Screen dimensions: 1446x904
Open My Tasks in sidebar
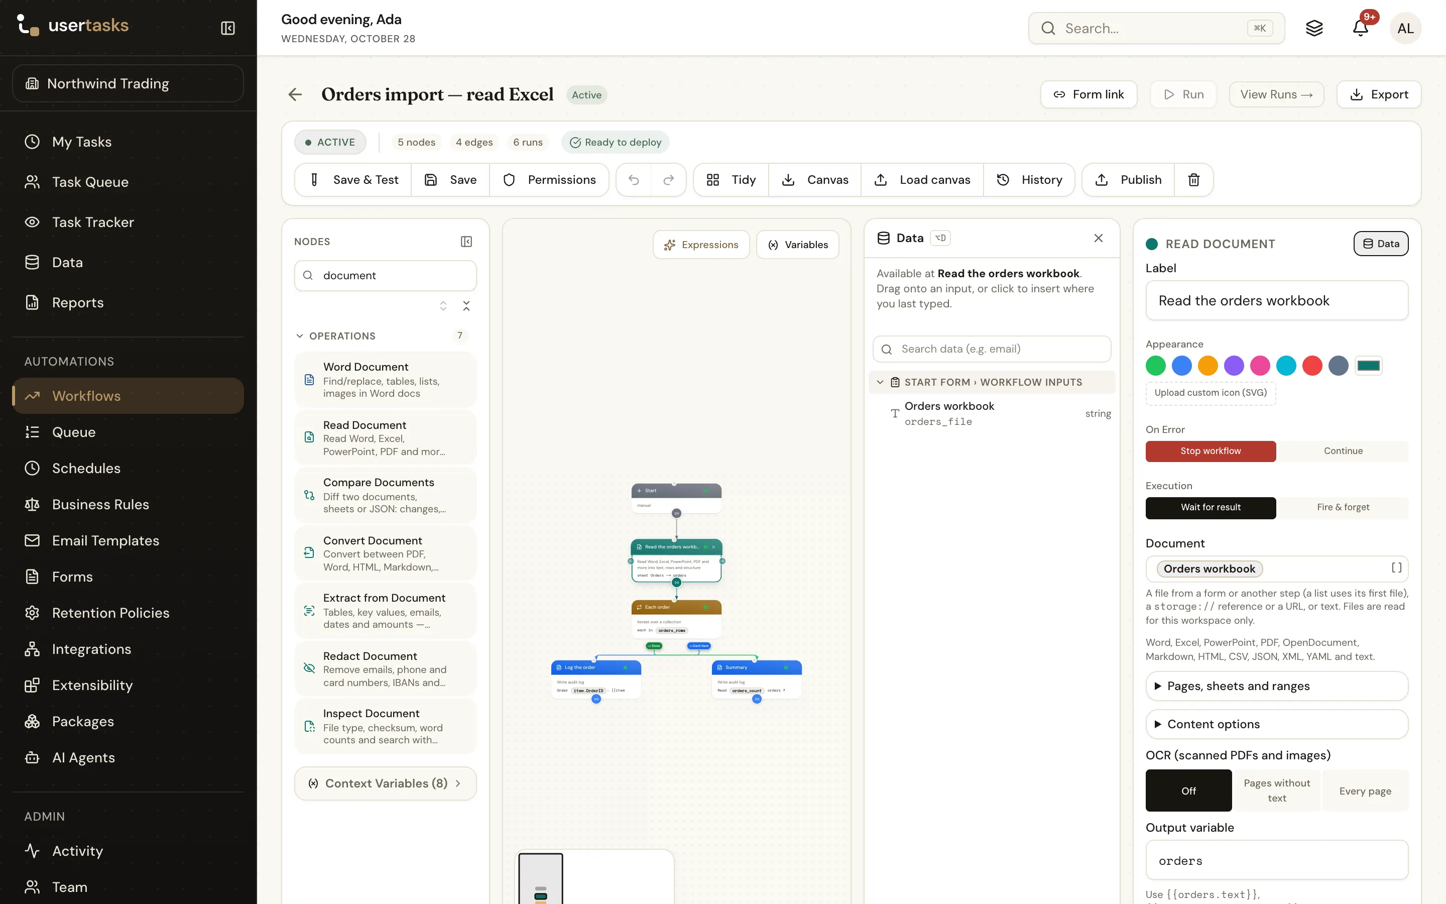tap(128, 142)
